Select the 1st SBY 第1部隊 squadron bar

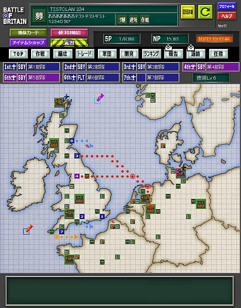coord(32,67)
